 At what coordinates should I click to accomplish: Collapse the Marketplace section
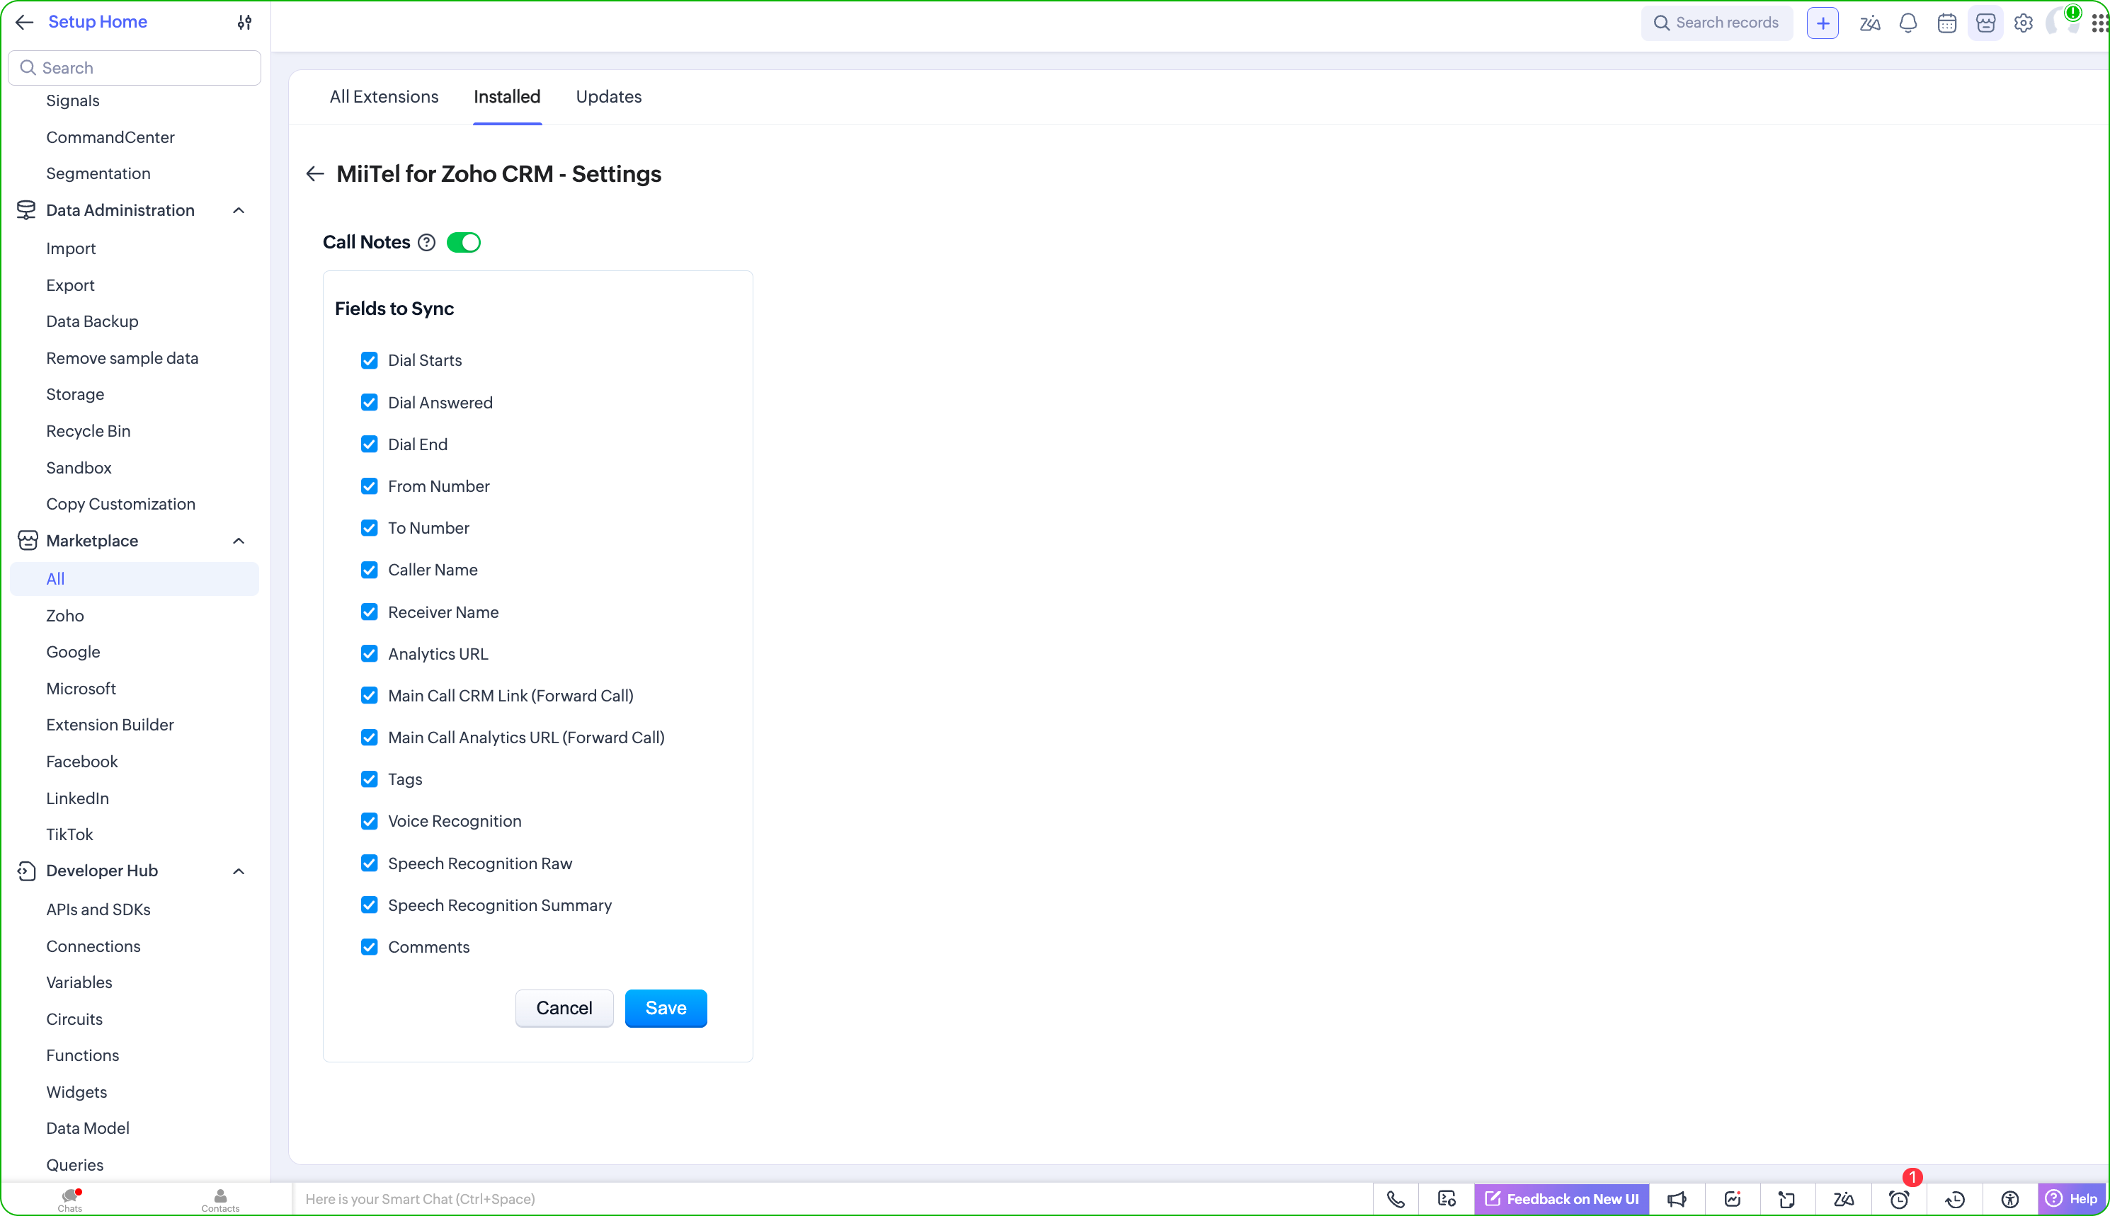pos(238,541)
